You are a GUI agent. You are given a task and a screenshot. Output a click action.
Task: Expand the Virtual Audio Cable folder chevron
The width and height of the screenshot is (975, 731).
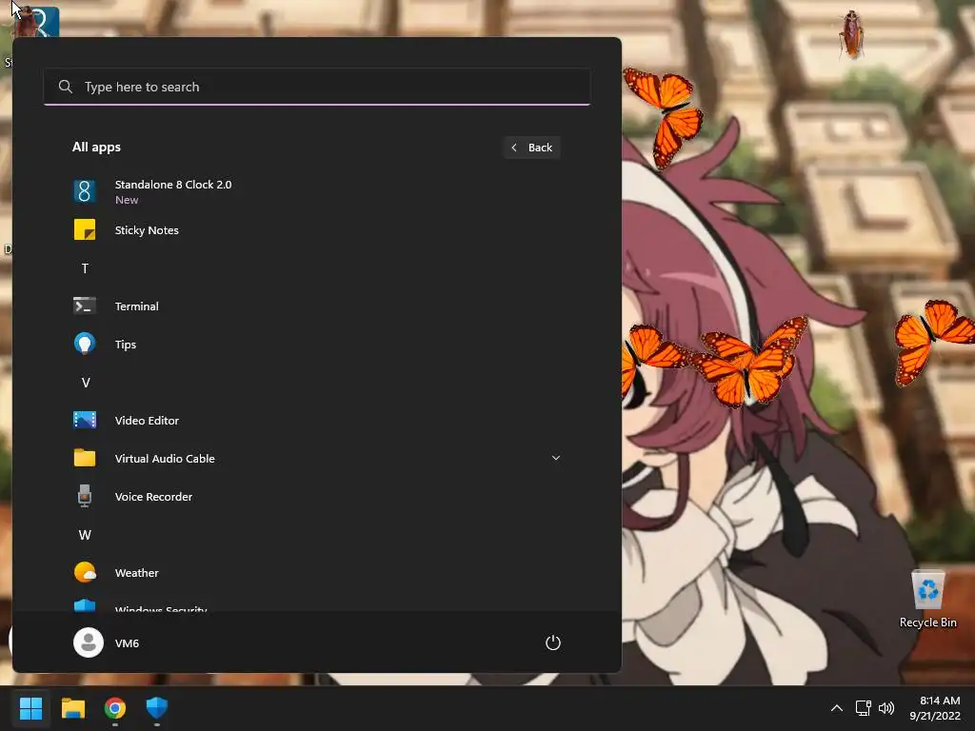tap(556, 458)
